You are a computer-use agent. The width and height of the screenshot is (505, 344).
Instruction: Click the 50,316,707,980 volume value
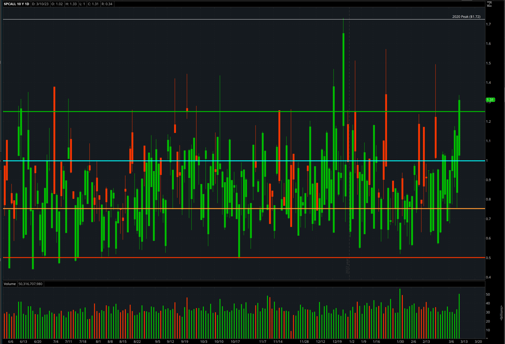[30, 284]
